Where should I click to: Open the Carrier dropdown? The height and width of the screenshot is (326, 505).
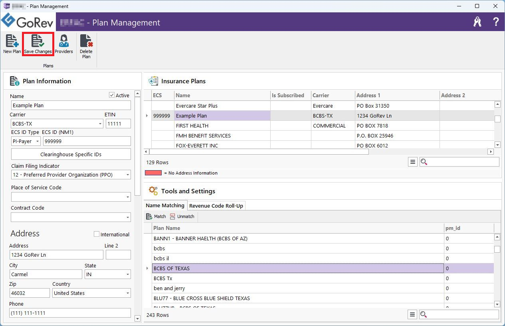coord(100,124)
